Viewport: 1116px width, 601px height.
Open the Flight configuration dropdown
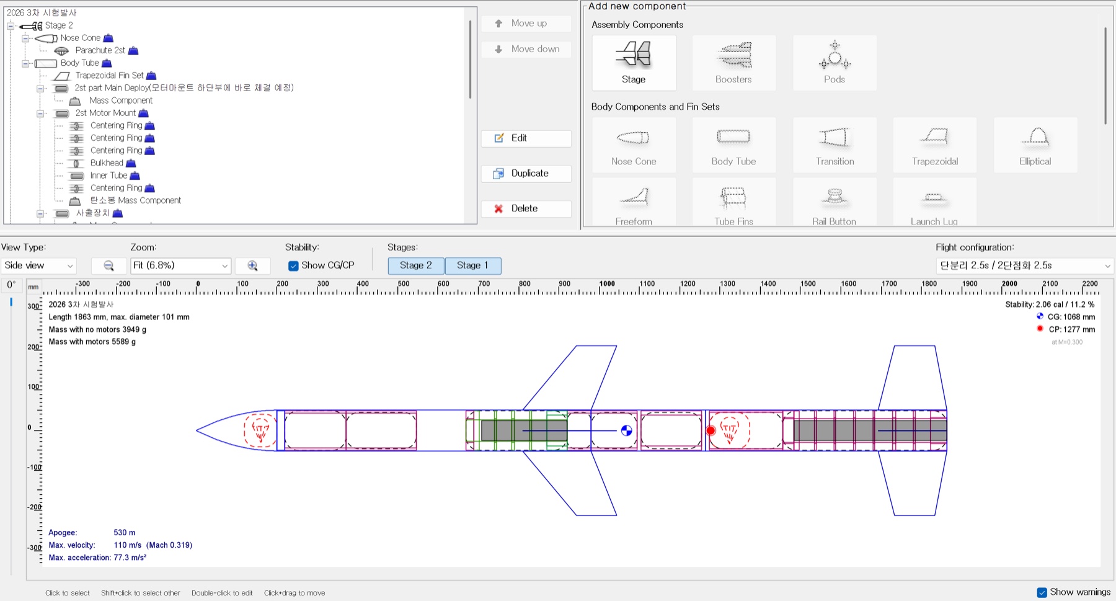tap(1025, 265)
